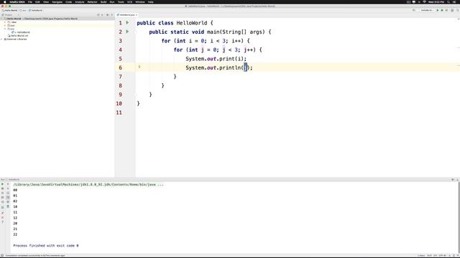Open the Window menu
460x258 pixels.
click(x=140, y=1)
